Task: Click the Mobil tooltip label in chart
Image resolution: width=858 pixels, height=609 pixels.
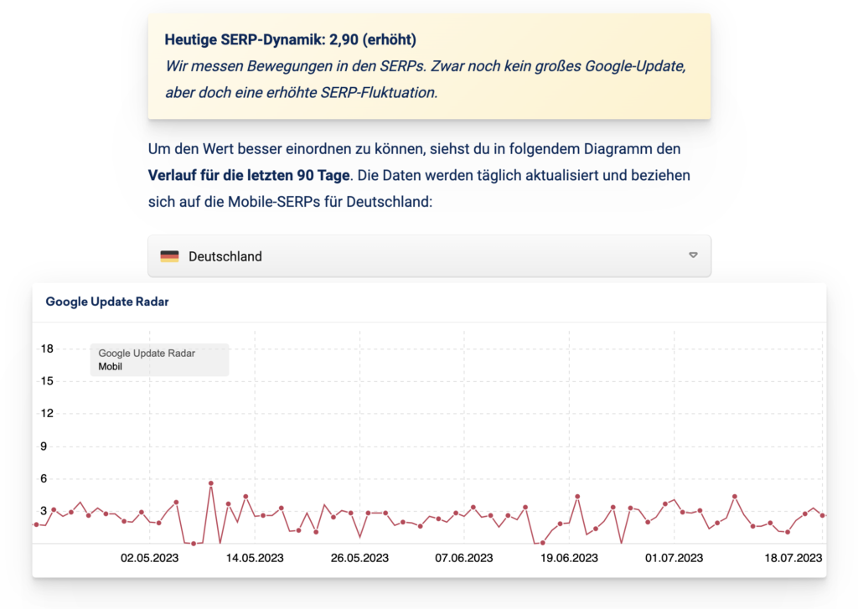Action: [111, 366]
